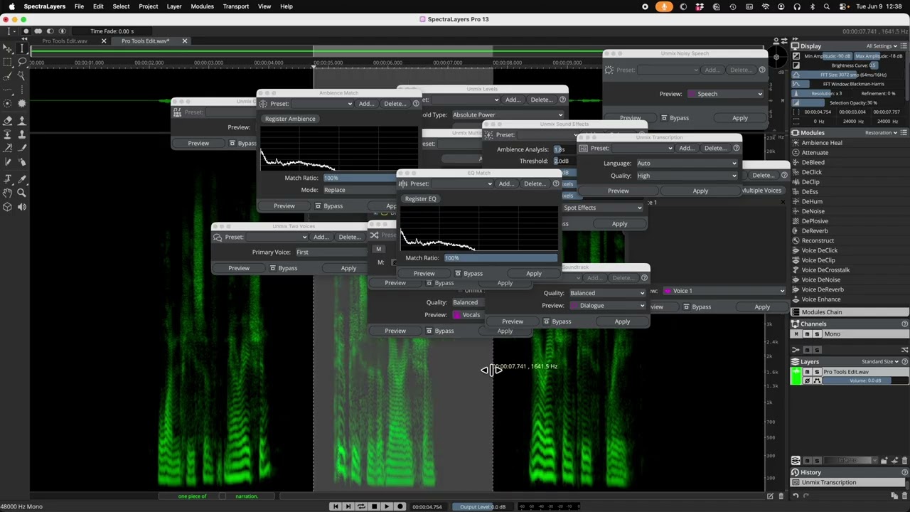Solo the Mono channel
This screenshot has height=512, width=910.
point(817,334)
